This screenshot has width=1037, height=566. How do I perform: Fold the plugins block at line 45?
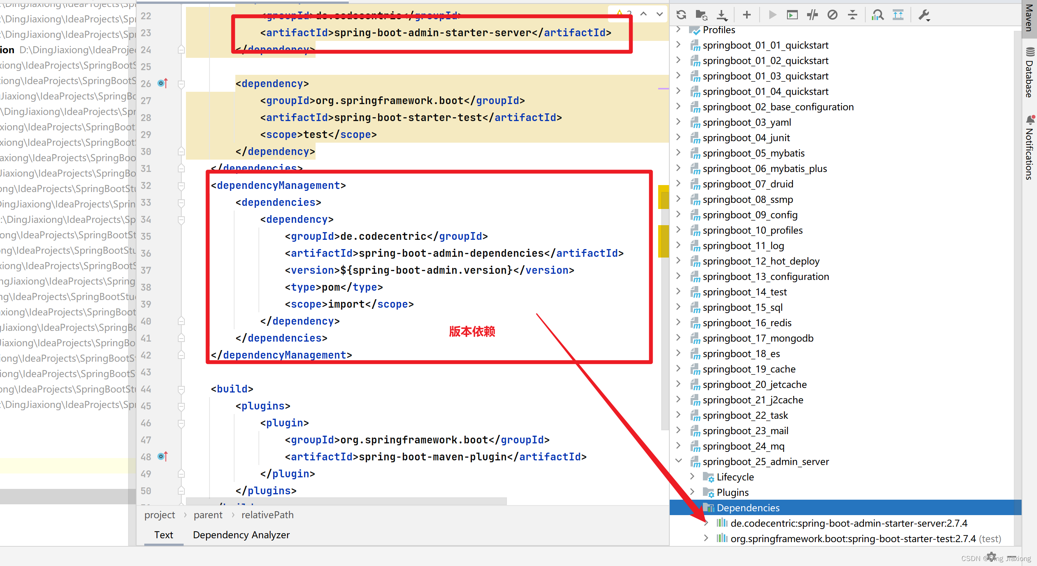tap(181, 406)
